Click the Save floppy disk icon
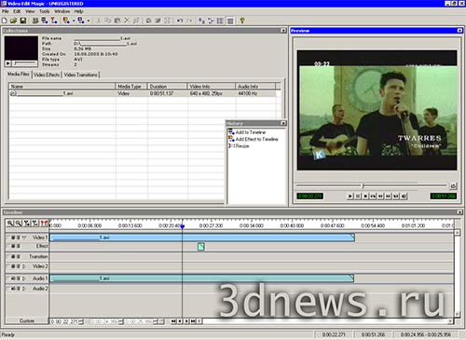466x340 pixels. click(22, 20)
